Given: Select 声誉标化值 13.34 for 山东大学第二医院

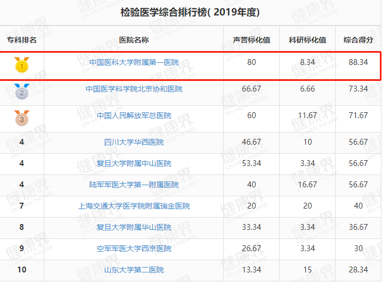Looking at the screenshot, I should 251,270.
